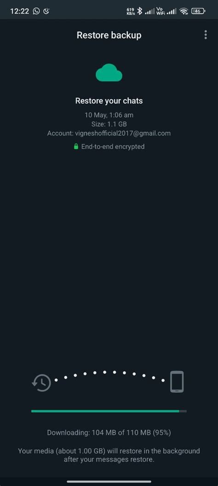This screenshot has height=486, width=218.
Task: Tap the restore history clock icon
Action: coord(41,383)
